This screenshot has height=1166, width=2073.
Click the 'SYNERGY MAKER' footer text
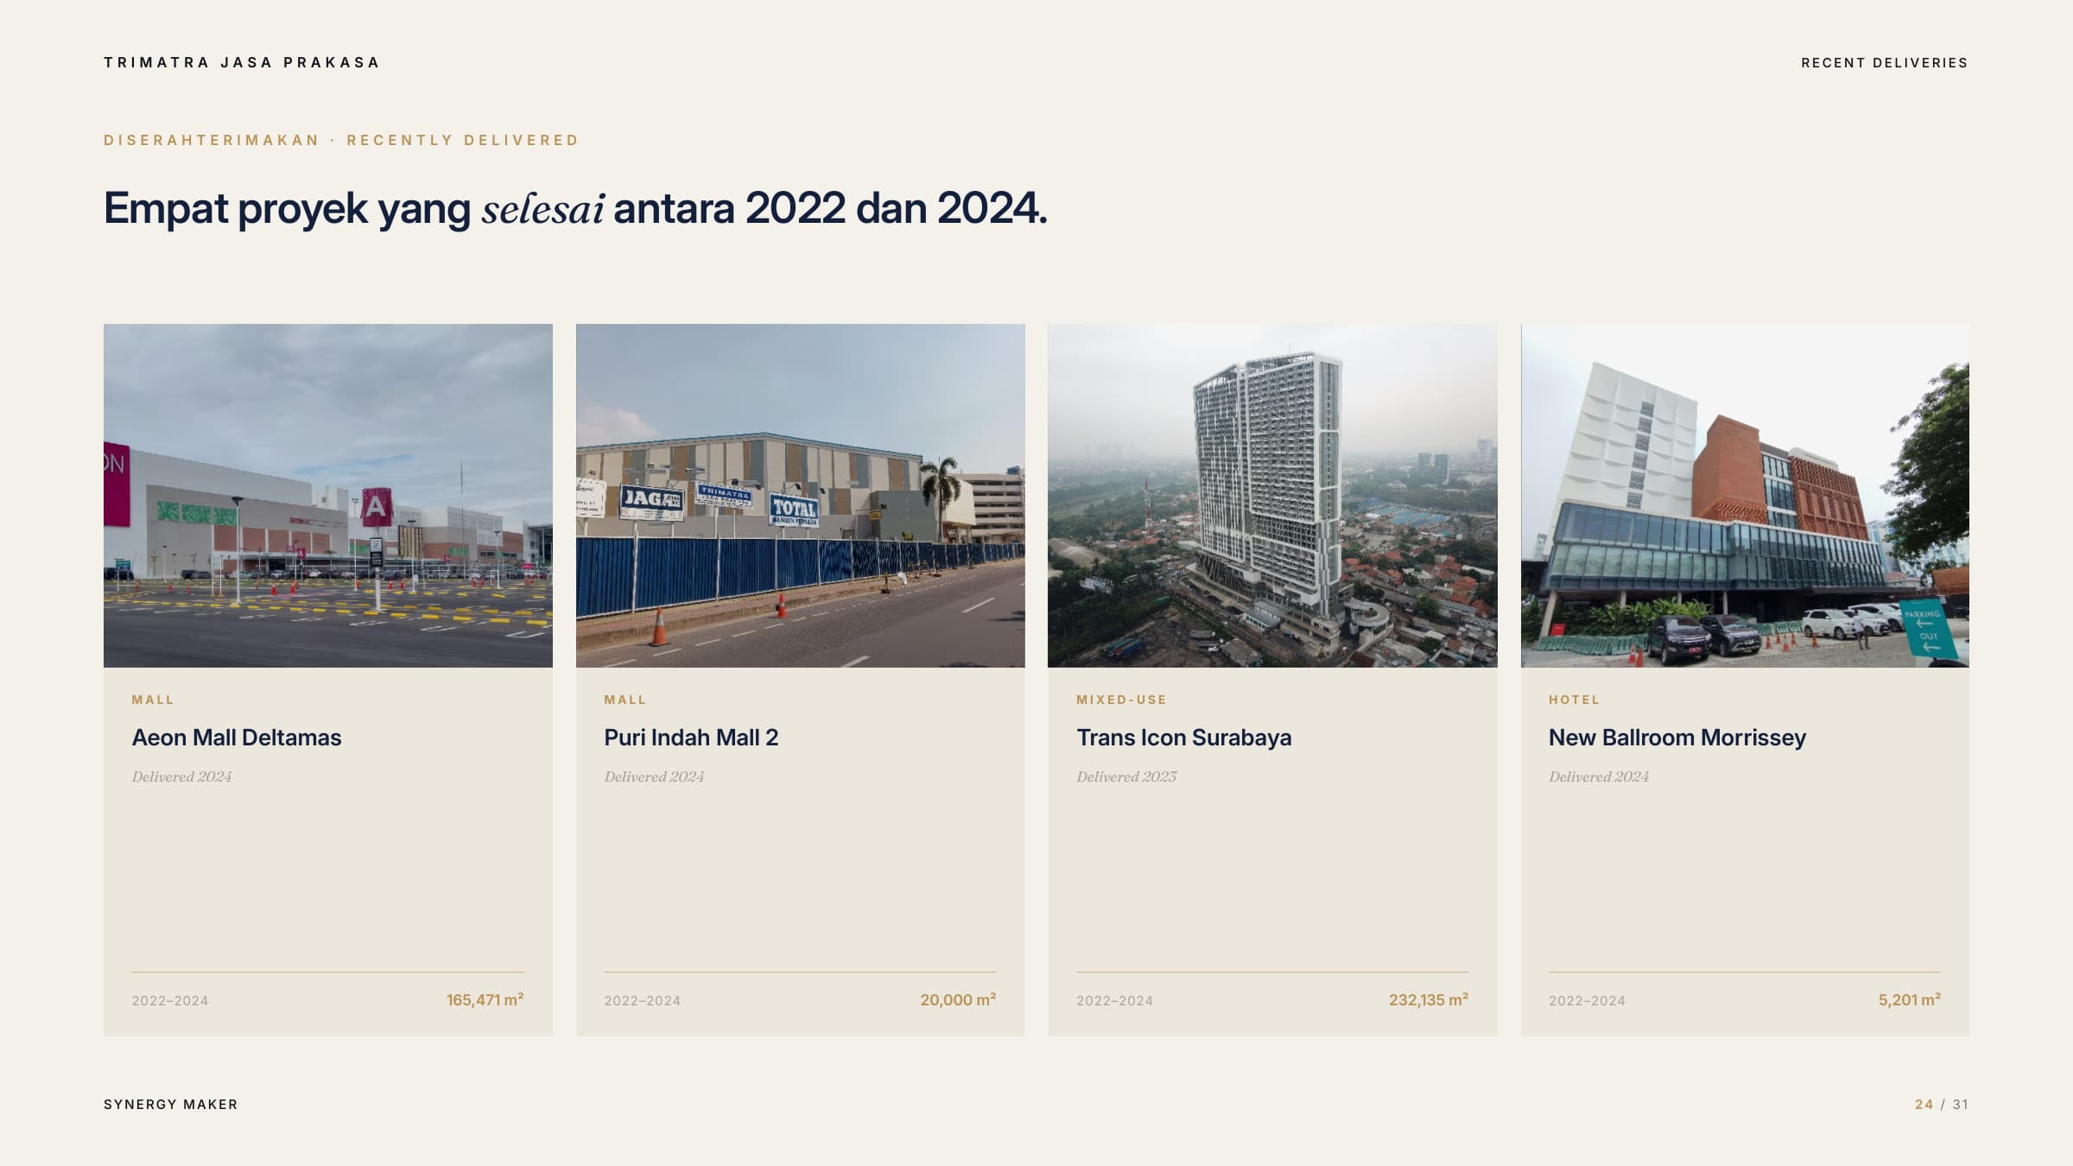coord(171,1105)
